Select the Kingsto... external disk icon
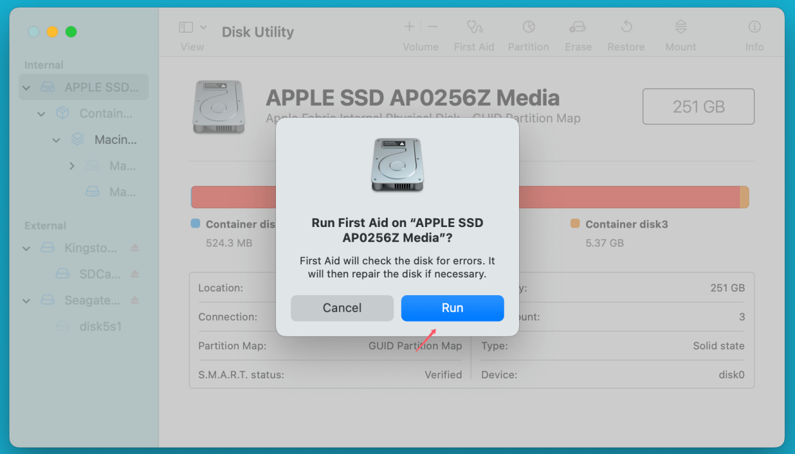 coord(48,248)
